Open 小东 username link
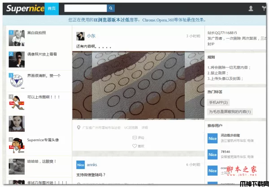This screenshot has width=269, height=187. tap(91, 35)
